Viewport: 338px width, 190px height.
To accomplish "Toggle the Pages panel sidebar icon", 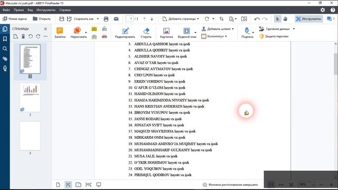I will [5, 29].
